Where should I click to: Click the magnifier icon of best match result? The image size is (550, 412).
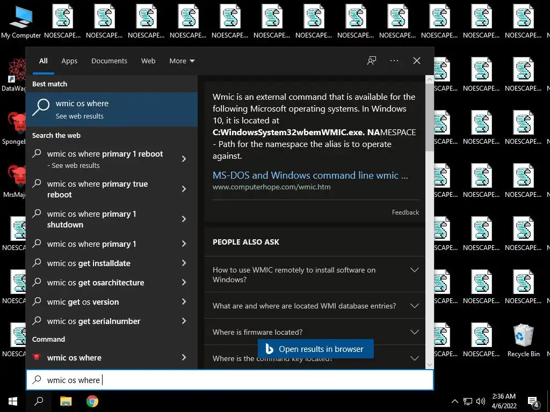(x=41, y=107)
